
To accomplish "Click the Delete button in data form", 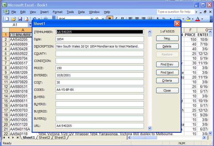I will (x=167, y=46).
